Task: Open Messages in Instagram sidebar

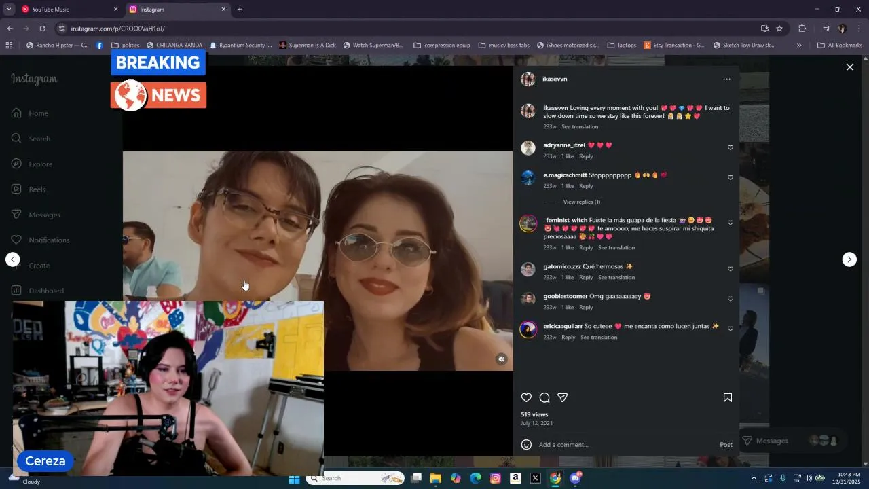Action: pos(35,215)
